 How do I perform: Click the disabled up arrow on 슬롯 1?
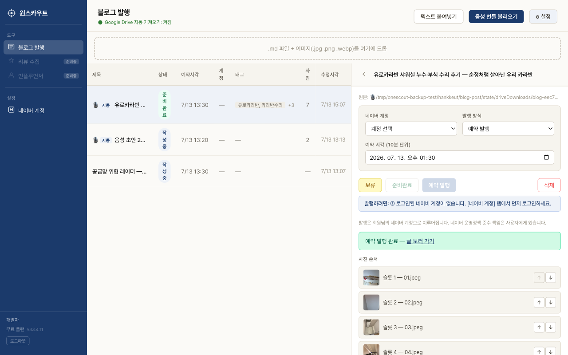(539, 277)
